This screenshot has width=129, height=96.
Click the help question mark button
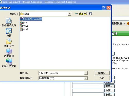pos(104,8)
